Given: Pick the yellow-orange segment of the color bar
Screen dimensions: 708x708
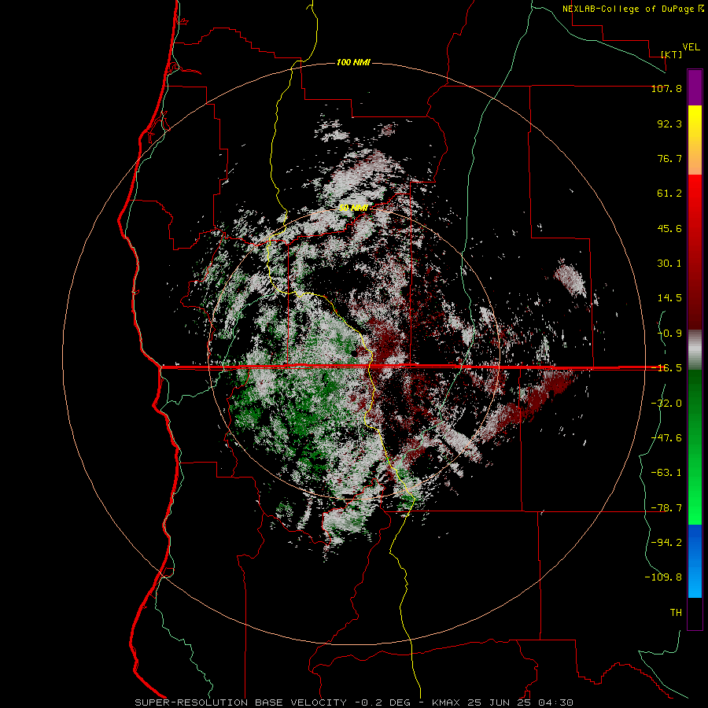Looking at the screenshot, I should pos(695,140).
